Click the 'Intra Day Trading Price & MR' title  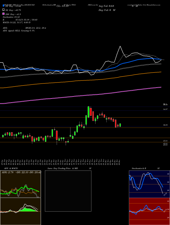[63, 168]
